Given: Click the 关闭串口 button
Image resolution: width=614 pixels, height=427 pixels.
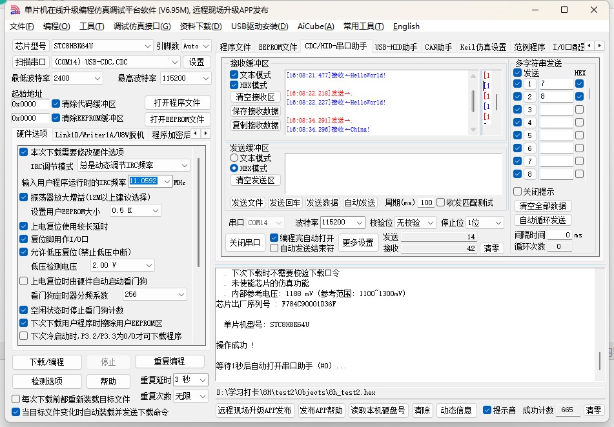Looking at the screenshot, I should point(244,243).
